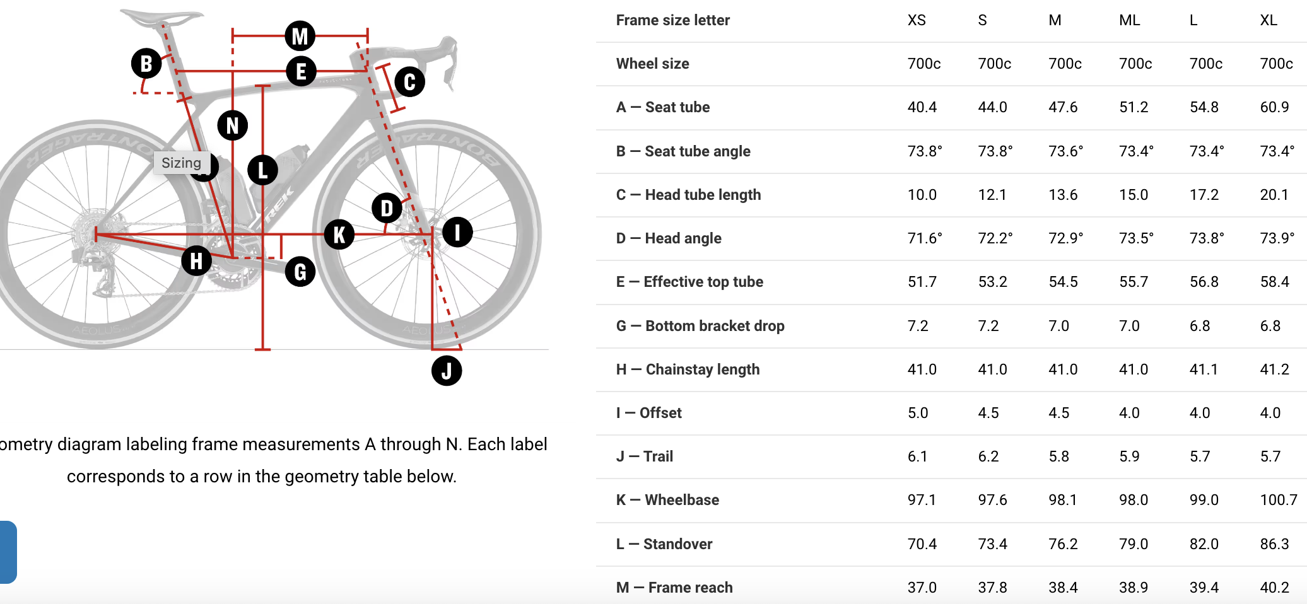
Task: Select the E effective top tube marker
Action: [x=301, y=71]
